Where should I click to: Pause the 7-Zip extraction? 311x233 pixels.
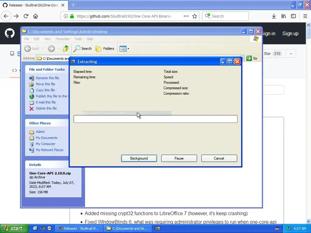point(179,158)
